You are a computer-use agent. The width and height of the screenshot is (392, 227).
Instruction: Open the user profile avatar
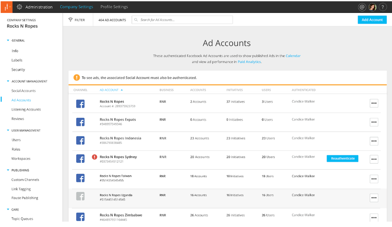point(372,7)
